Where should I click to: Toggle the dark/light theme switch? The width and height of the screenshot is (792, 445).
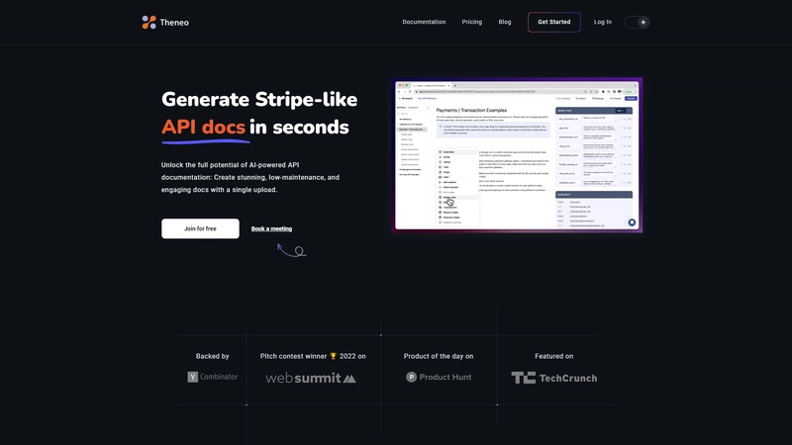coord(637,22)
